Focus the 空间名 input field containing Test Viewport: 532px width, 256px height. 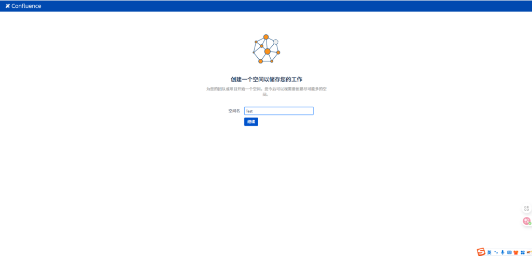(x=278, y=111)
